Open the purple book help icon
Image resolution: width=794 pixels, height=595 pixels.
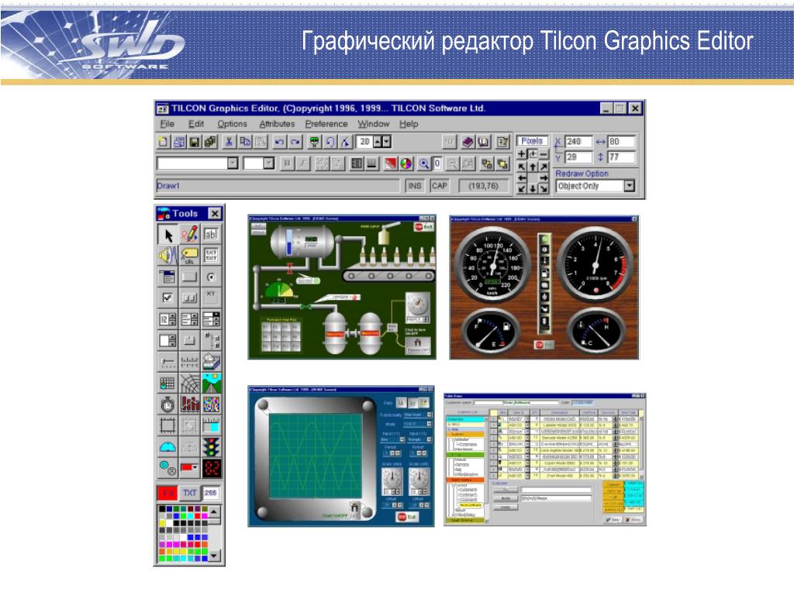(x=468, y=143)
